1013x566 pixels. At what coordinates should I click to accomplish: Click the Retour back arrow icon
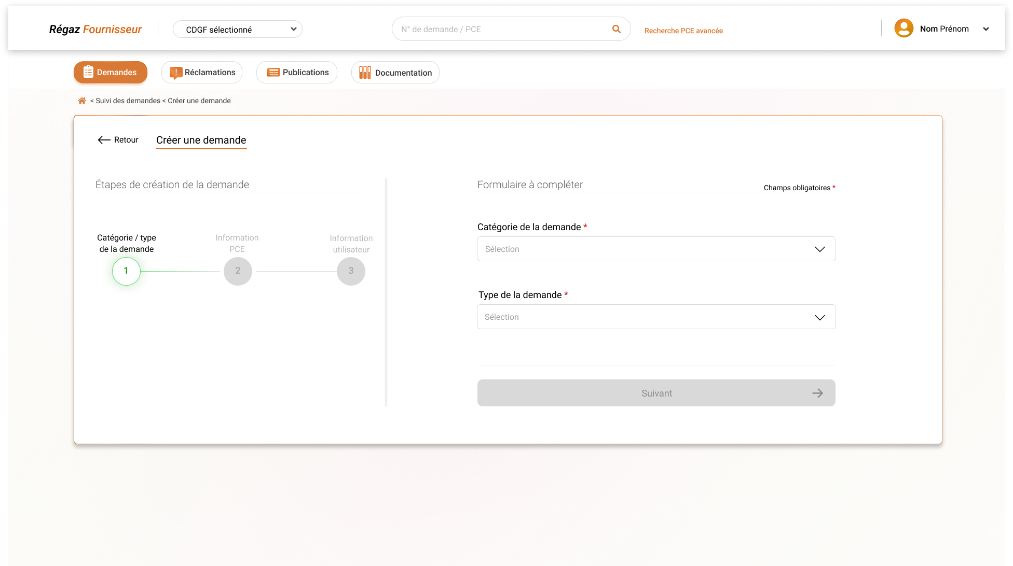(104, 140)
